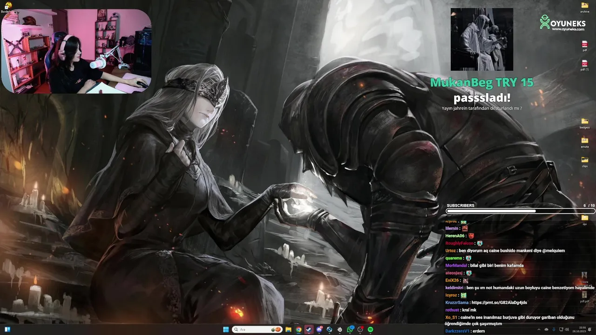Select the pdf file icon on desktop
The image size is (596, 335).
tap(585, 46)
